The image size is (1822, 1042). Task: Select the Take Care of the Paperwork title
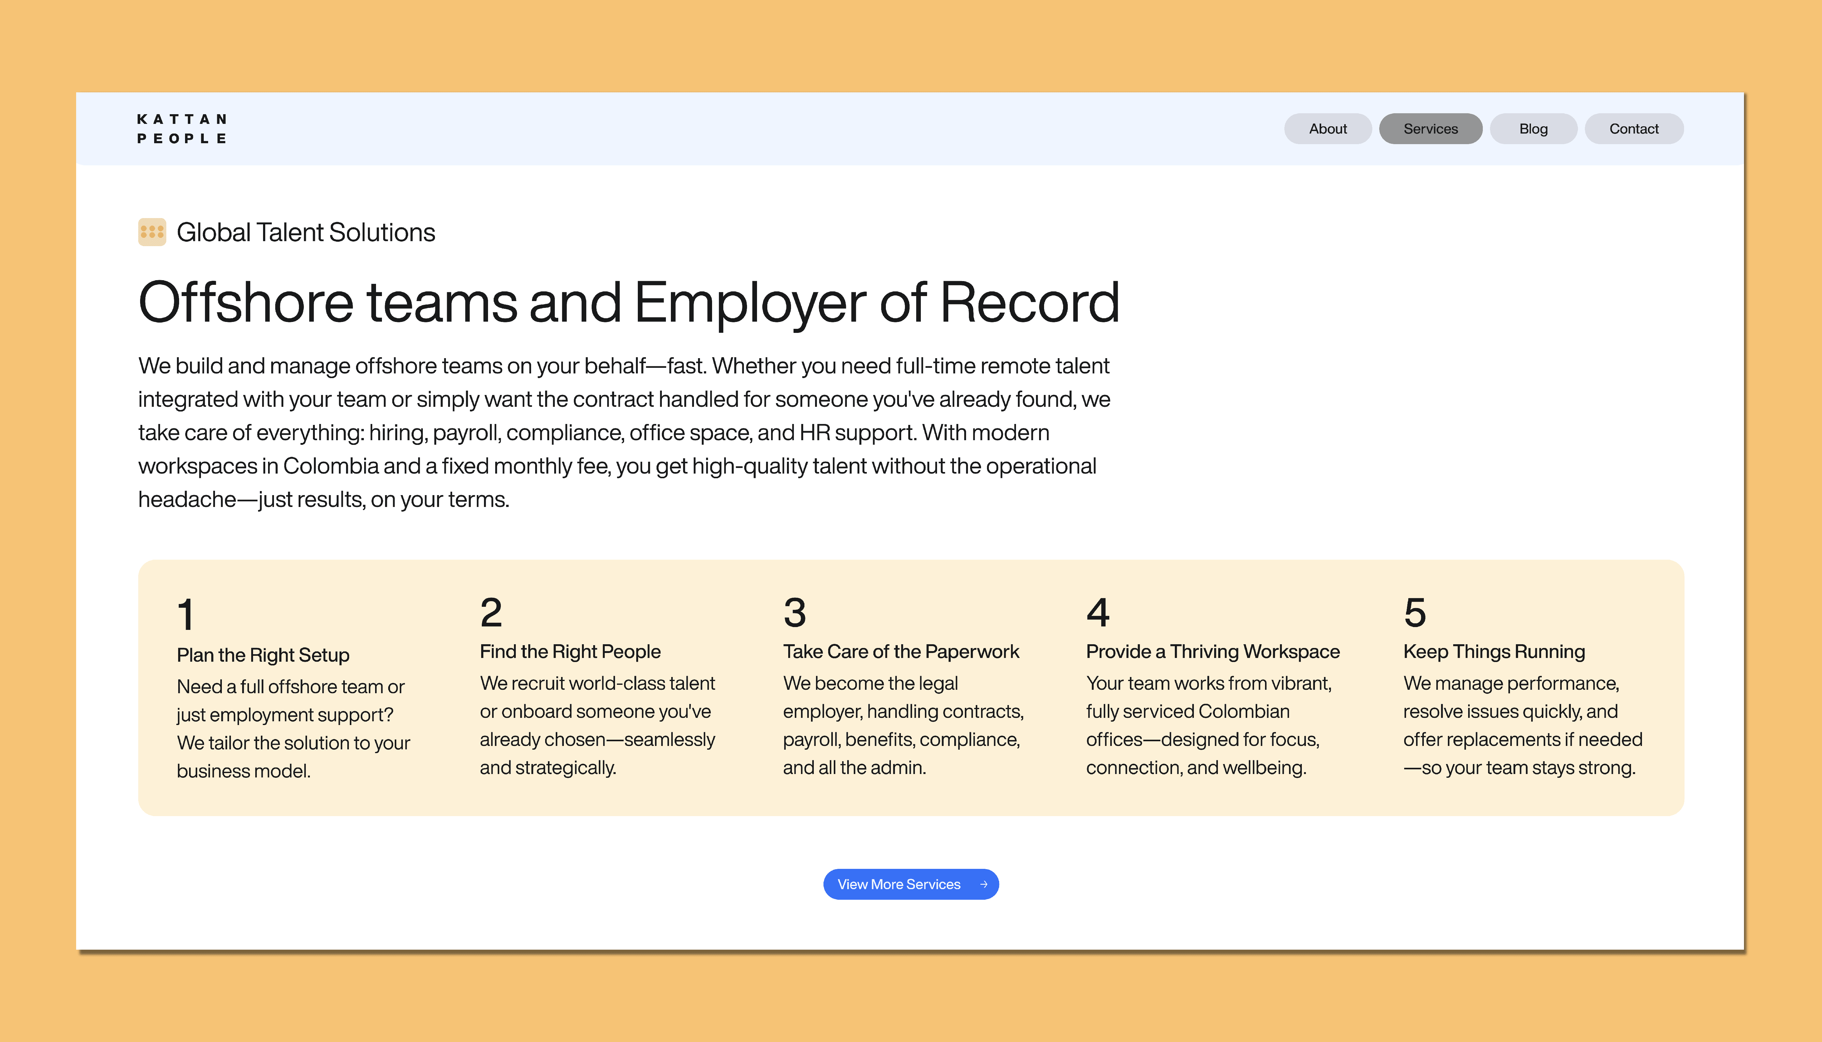click(900, 651)
